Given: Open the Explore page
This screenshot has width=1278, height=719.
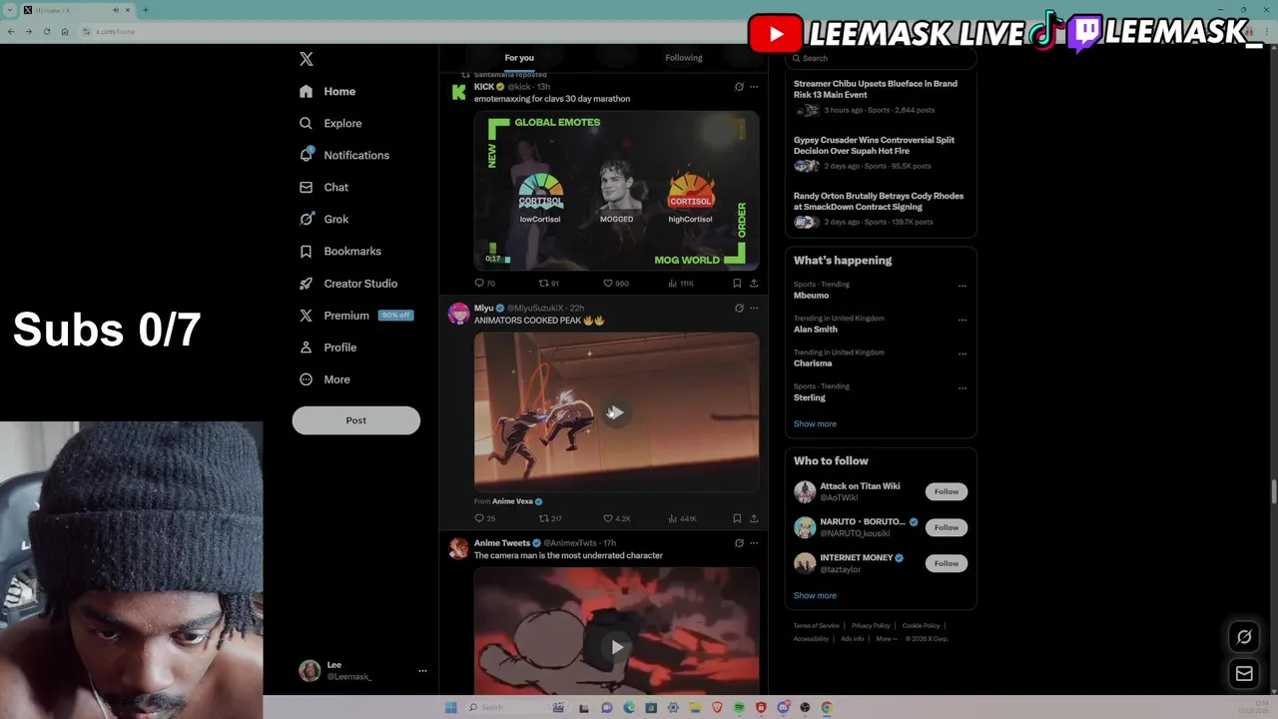Looking at the screenshot, I should [330, 123].
